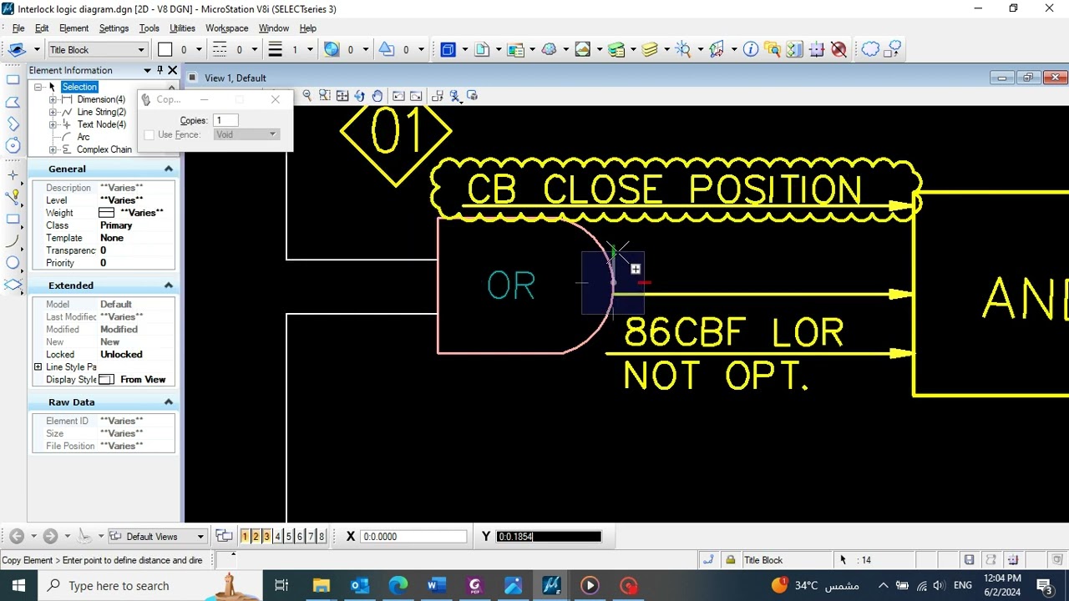This screenshot has width=1069, height=601.
Task: Click the Project Explorer folder search icon
Action: coord(772,50)
